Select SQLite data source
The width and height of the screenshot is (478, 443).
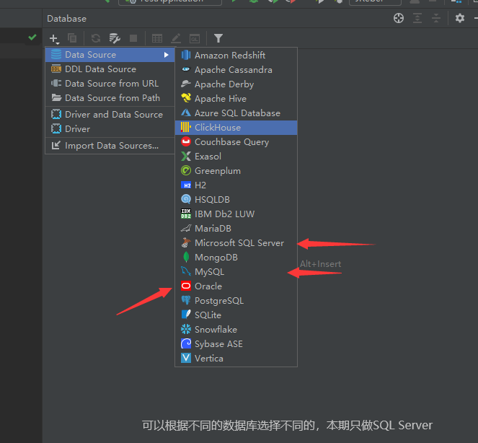click(x=236, y=315)
